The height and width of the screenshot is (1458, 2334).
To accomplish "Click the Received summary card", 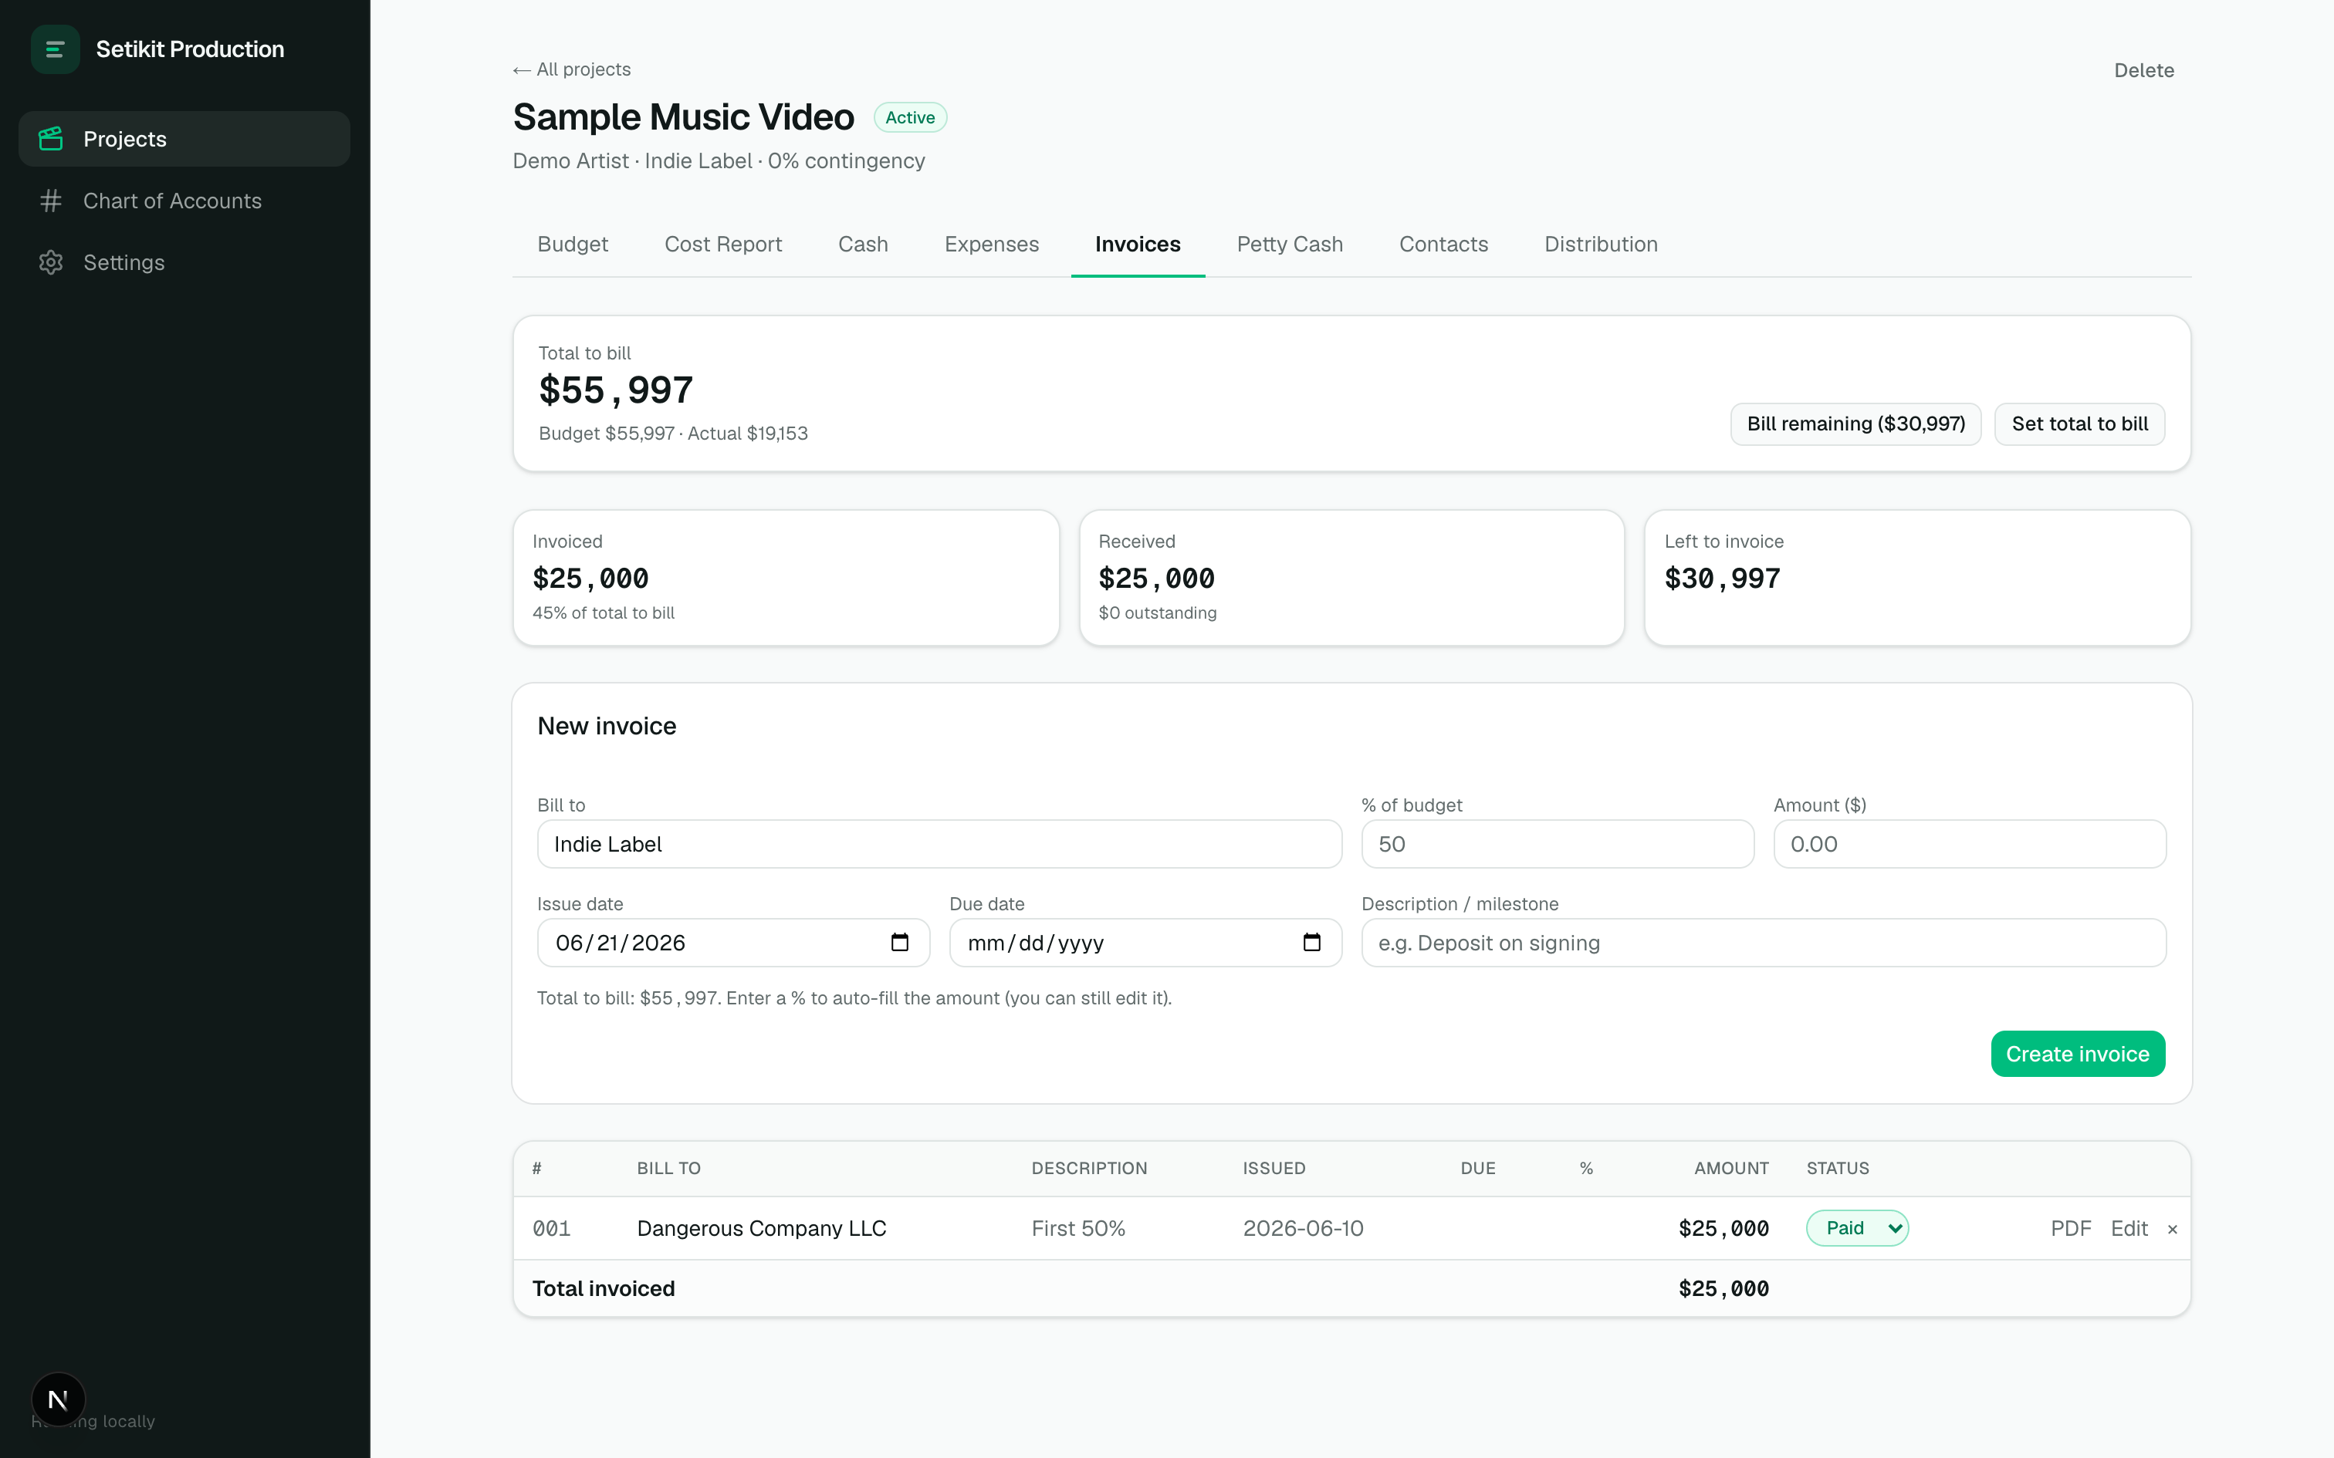I will pyautogui.click(x=1351, y=578).
